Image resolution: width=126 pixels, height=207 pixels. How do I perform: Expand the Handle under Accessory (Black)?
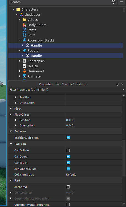23,45
